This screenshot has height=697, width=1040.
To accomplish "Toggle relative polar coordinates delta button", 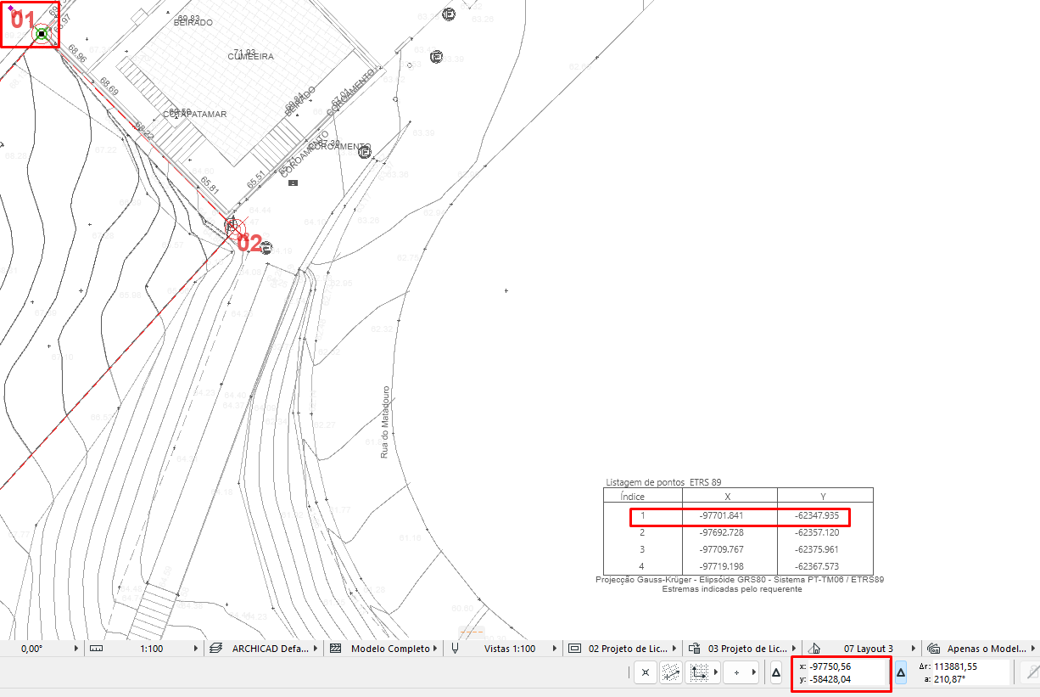I will [901, 672].
